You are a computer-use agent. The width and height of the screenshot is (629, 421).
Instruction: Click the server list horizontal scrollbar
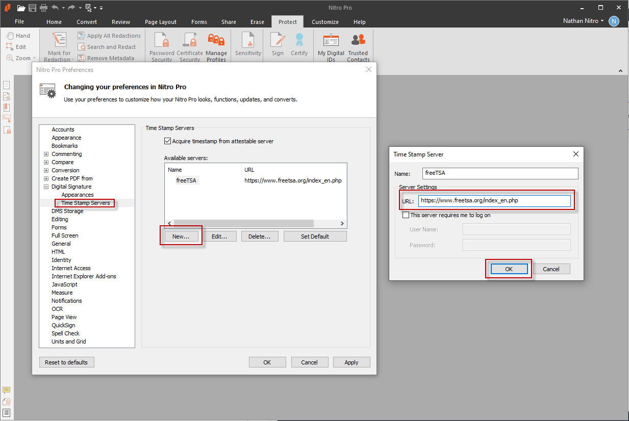(243, 223)
